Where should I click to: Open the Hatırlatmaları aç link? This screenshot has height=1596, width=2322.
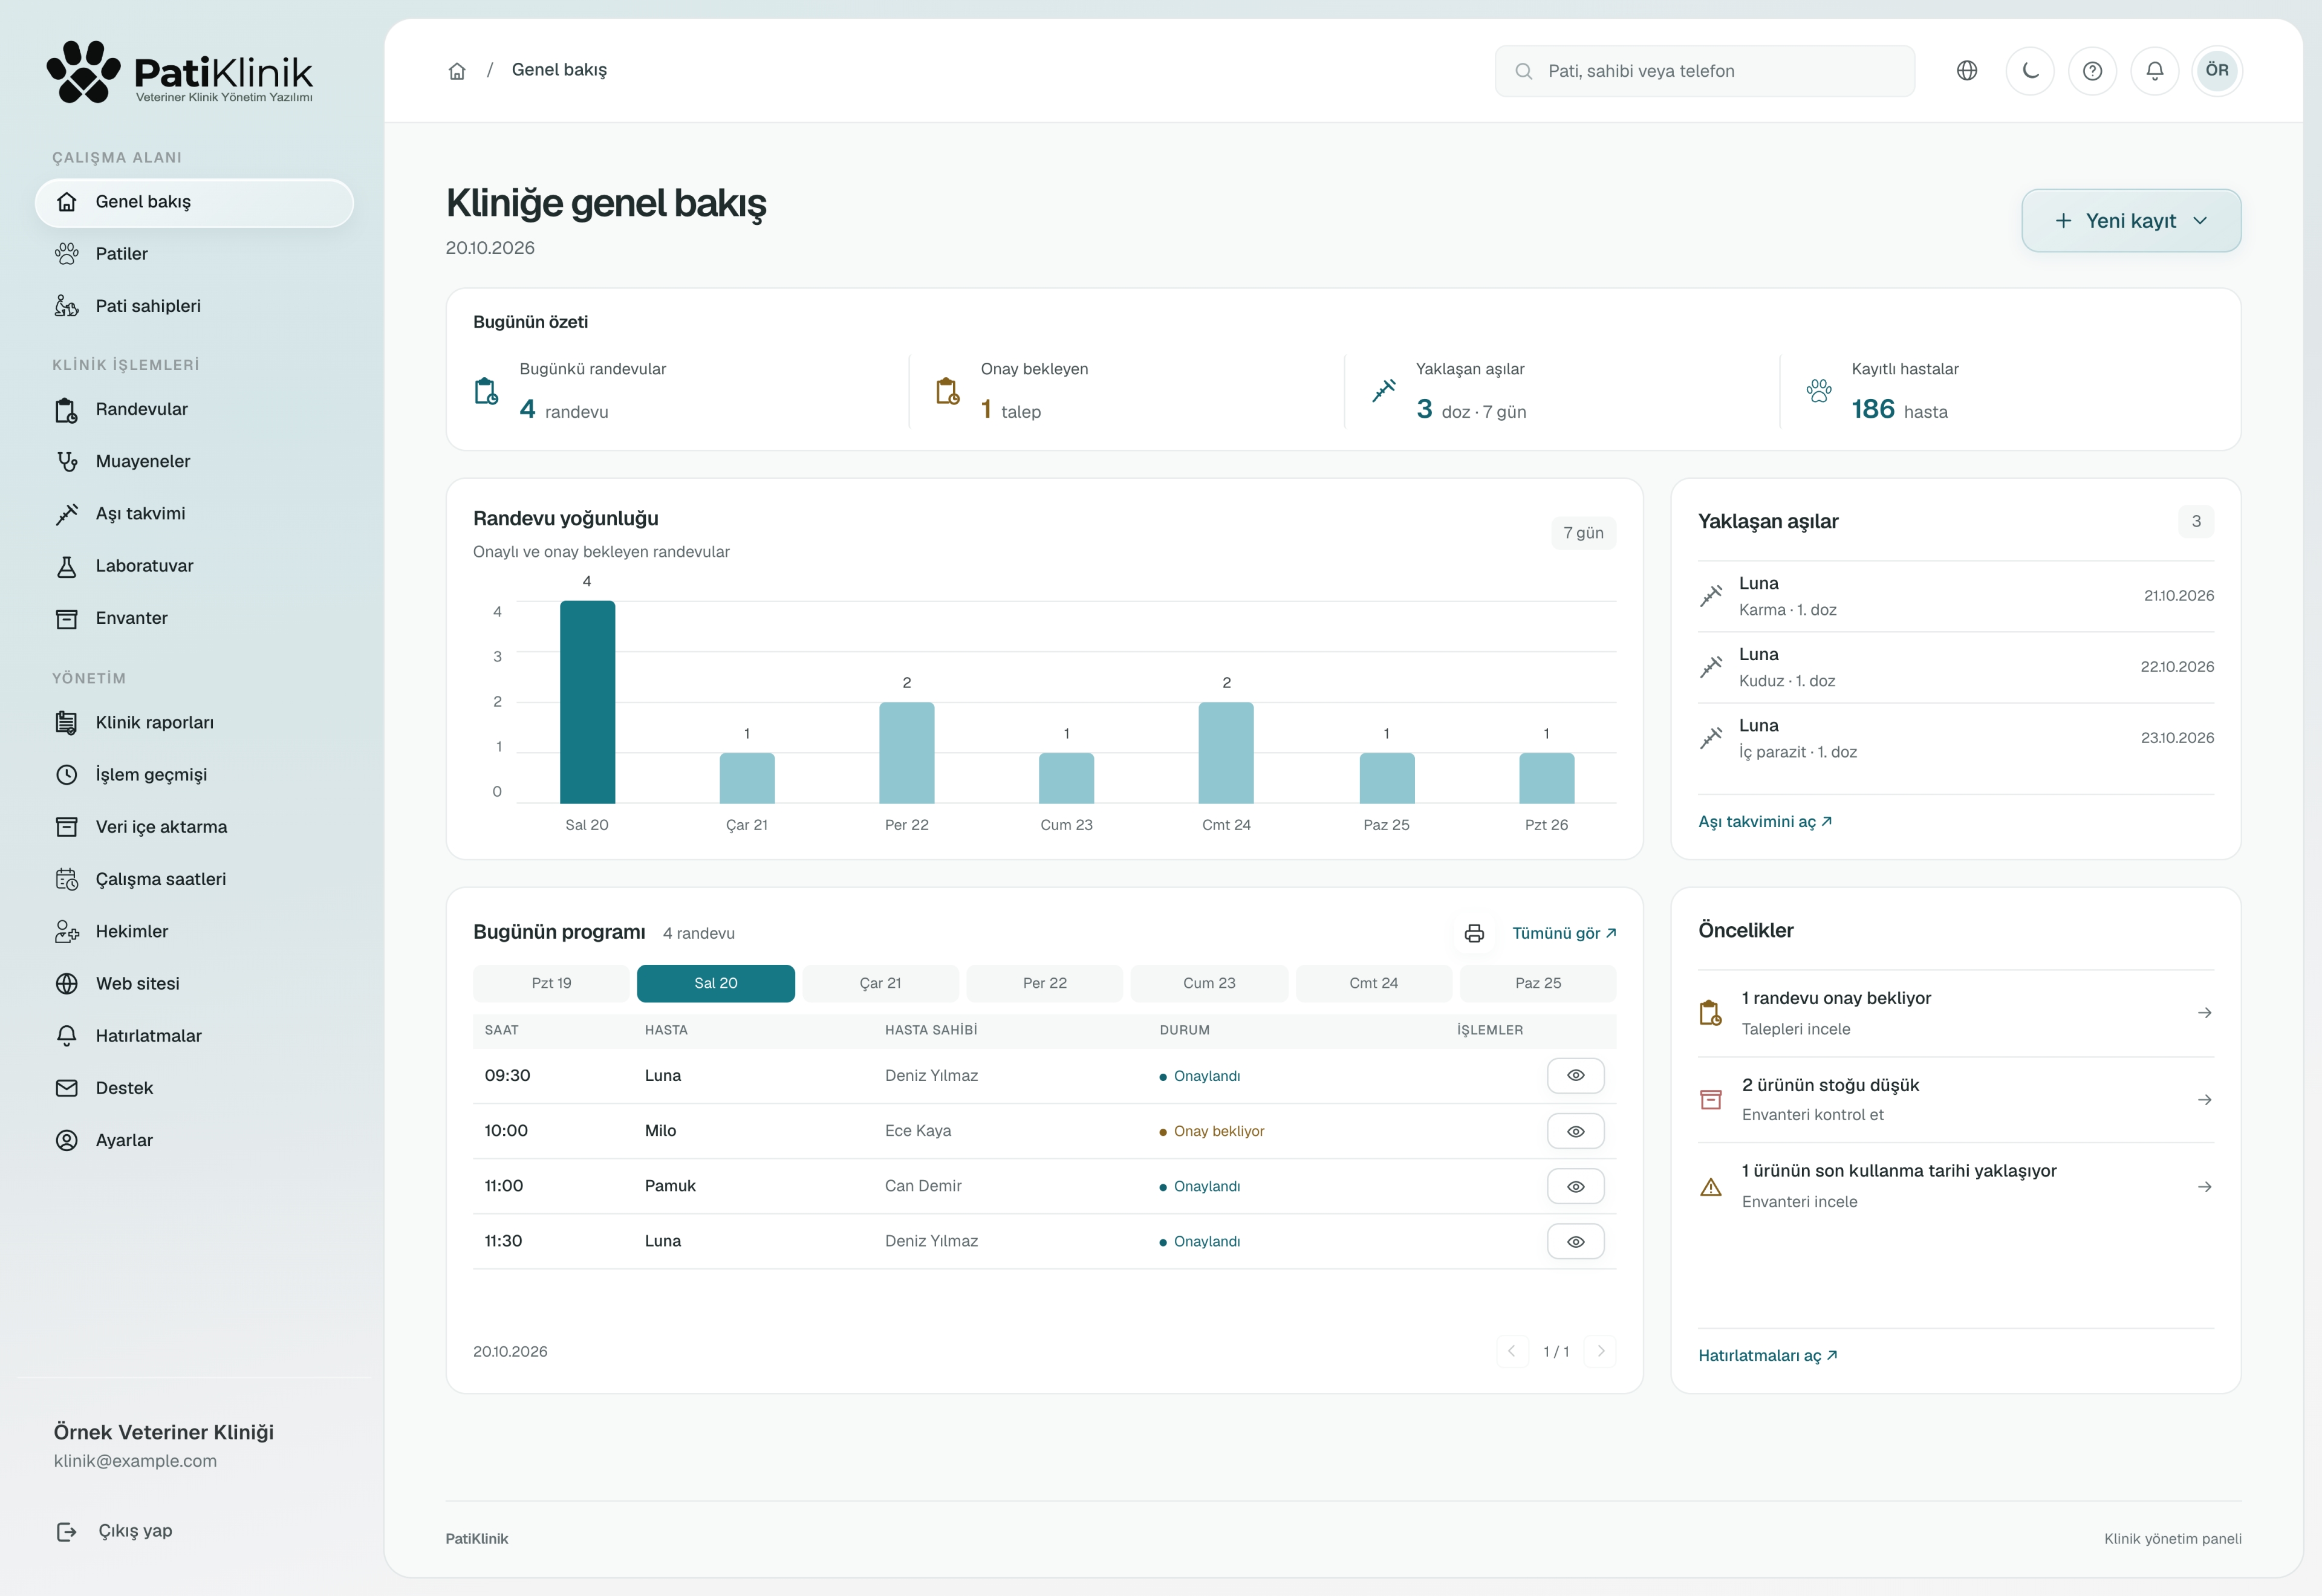[x=1768, y=1355]
